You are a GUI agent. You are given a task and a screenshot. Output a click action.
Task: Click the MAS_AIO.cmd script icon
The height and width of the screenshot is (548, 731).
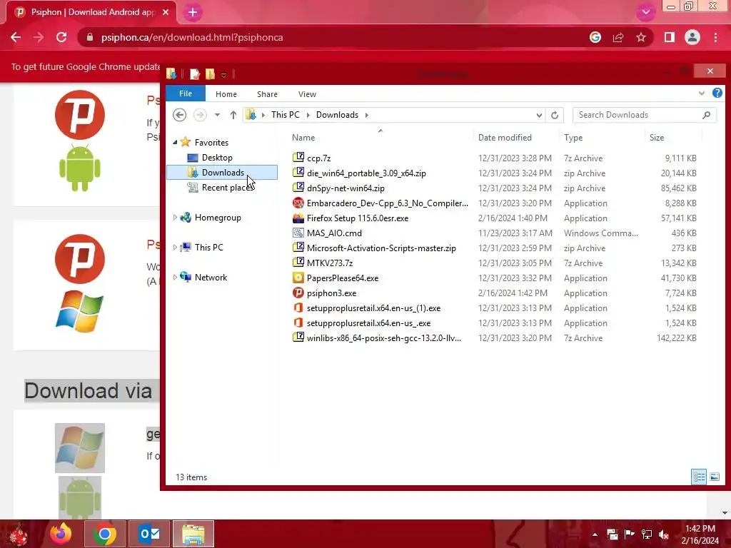298,233
